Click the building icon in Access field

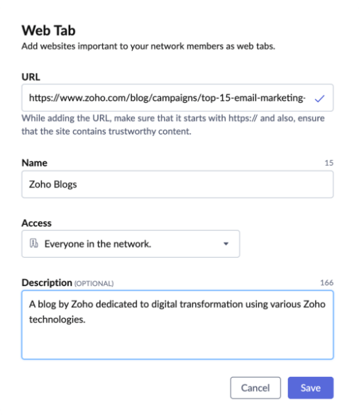33,243
